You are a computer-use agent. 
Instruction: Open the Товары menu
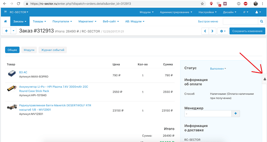[x=39, y=21]
